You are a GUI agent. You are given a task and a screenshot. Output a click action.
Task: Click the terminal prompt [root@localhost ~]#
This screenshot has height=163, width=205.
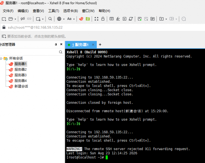(x=85, y=157)
